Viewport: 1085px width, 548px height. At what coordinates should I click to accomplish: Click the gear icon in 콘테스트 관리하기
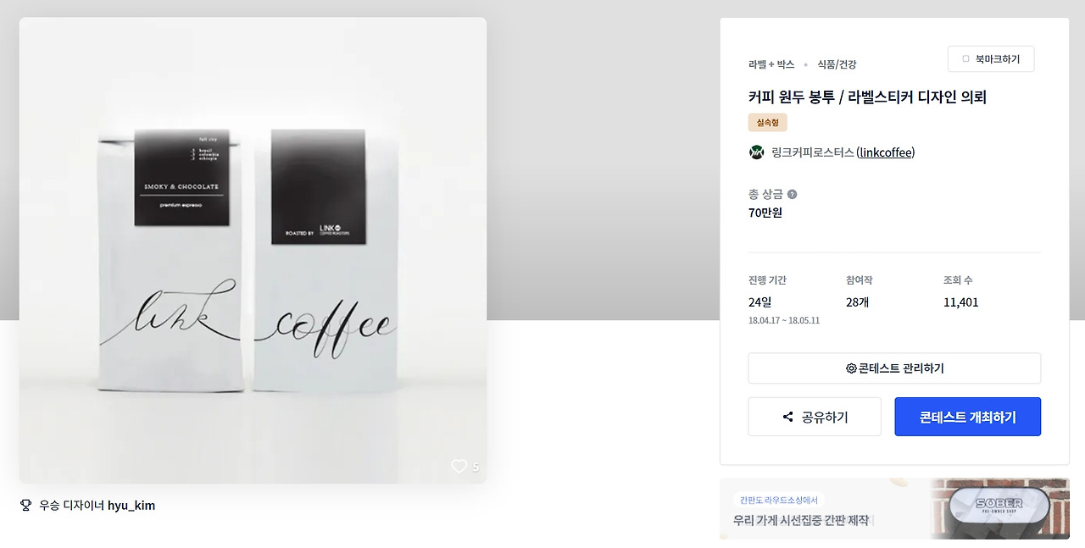[851, 368]
